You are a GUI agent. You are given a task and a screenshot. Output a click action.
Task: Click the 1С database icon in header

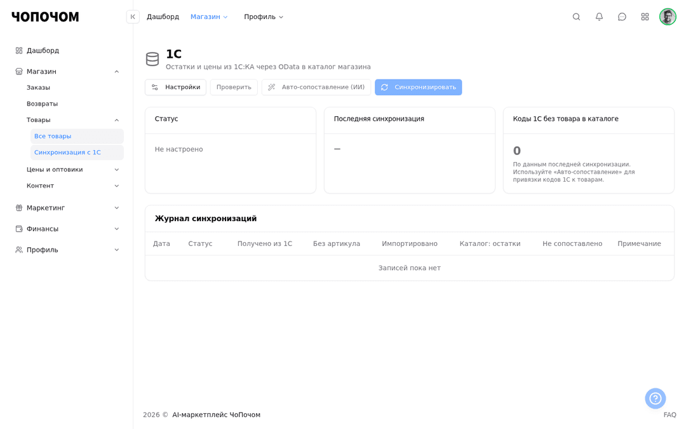152,59
